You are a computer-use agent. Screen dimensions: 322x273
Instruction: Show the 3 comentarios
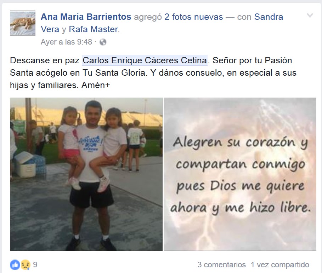click(x=222, y=265)
